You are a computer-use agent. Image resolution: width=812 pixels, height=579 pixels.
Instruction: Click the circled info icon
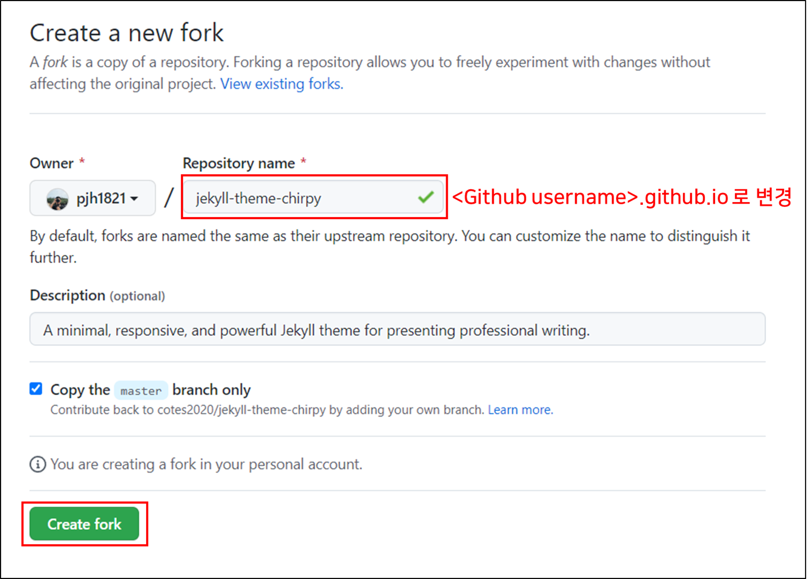coord(36,464)
